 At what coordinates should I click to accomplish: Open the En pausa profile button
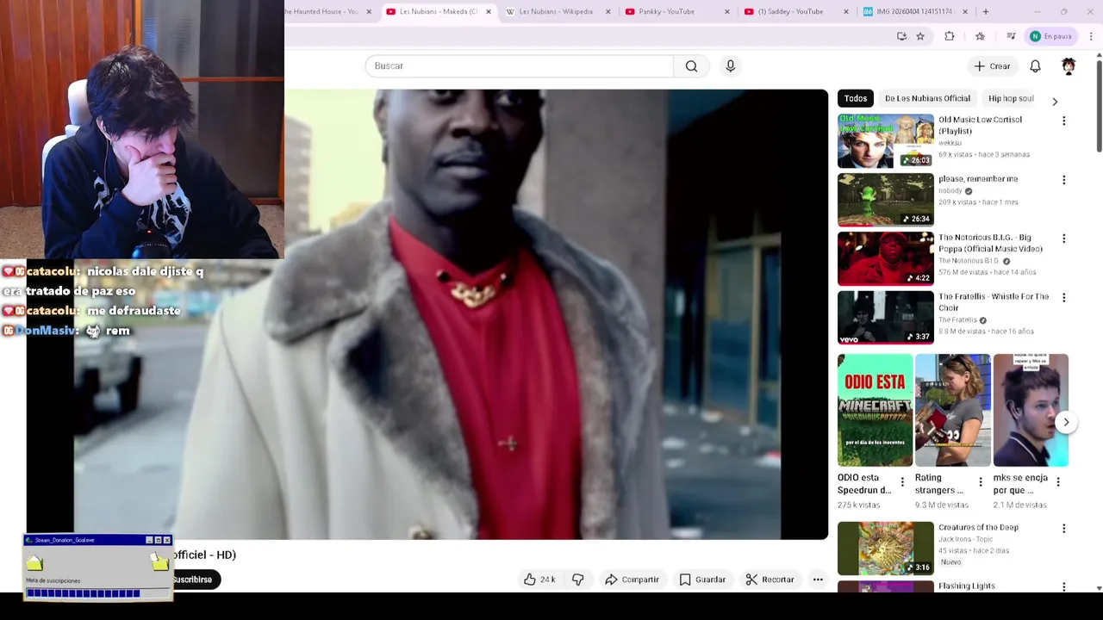pos(1051,36)
